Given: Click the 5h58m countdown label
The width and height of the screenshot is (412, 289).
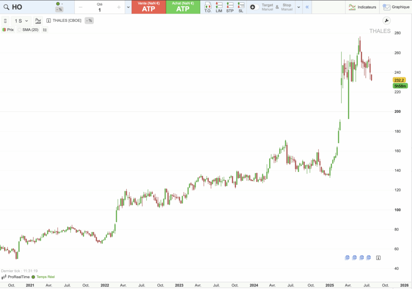Looking at the screenshot, I should 400,86.
